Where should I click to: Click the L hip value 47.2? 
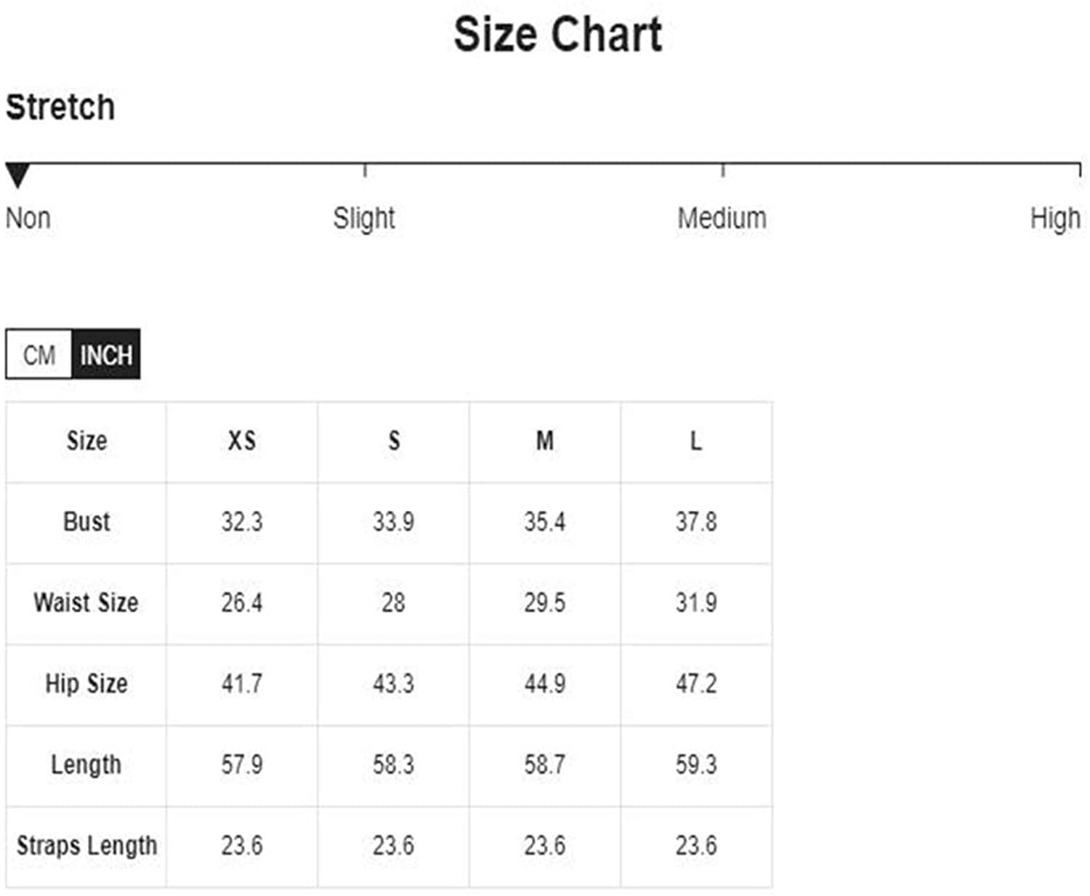tap(696, 684)
